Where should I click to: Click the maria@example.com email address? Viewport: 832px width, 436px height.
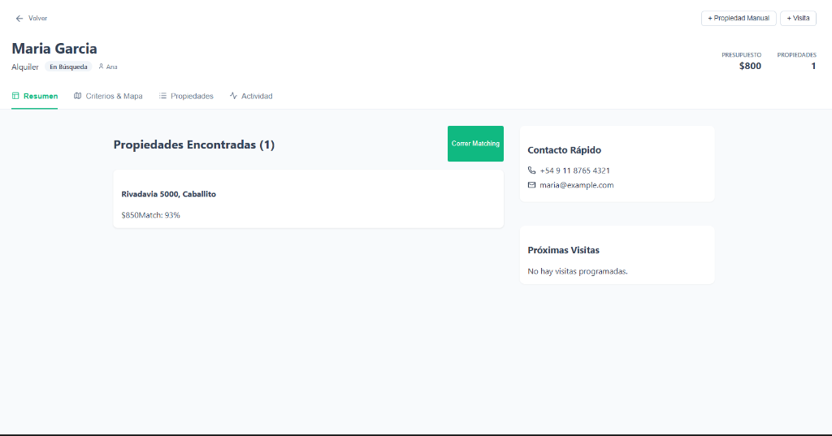pos(576,185)
